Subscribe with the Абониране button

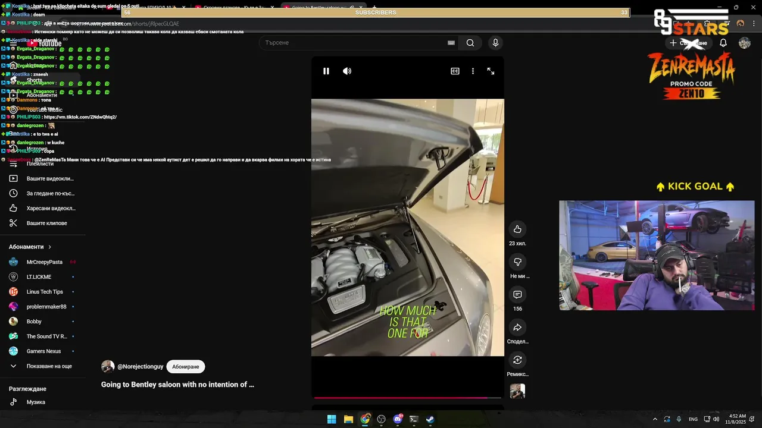point(186,367)
